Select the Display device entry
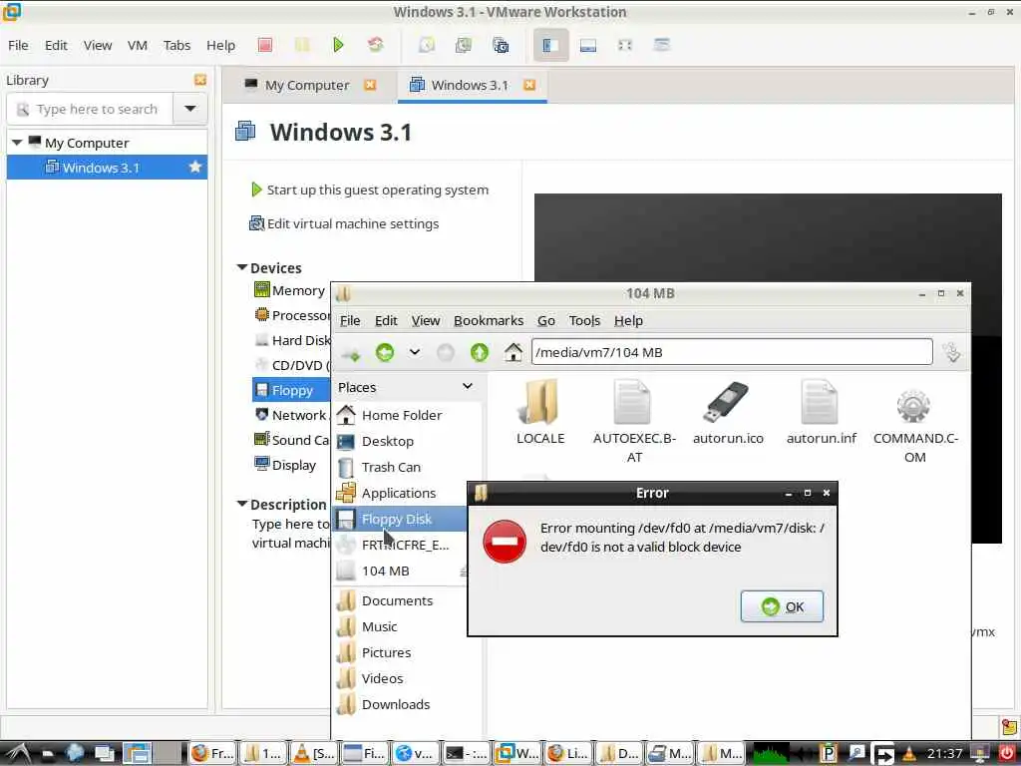 click(x=285, y=465)
